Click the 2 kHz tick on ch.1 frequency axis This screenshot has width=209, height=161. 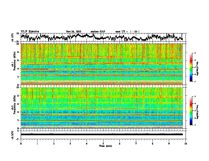click(18, 77)
